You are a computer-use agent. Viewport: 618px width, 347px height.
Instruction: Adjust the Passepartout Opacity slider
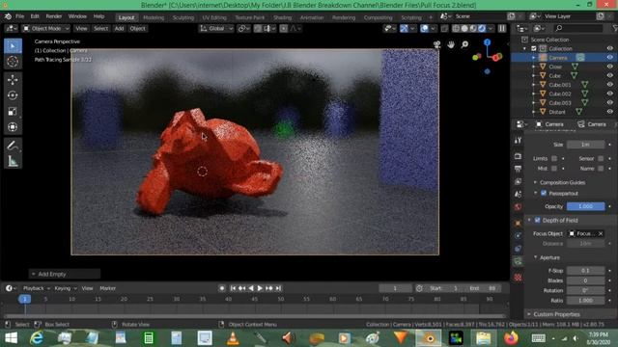click(x=585, y=206)
